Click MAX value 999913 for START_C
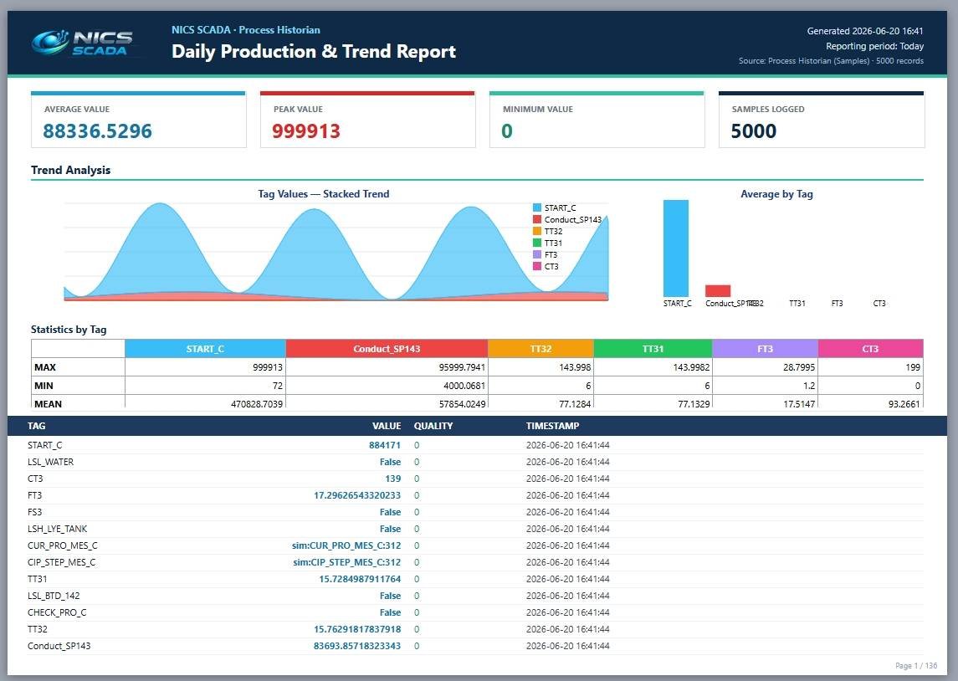The image size is (958, 681). coord(205,367)
